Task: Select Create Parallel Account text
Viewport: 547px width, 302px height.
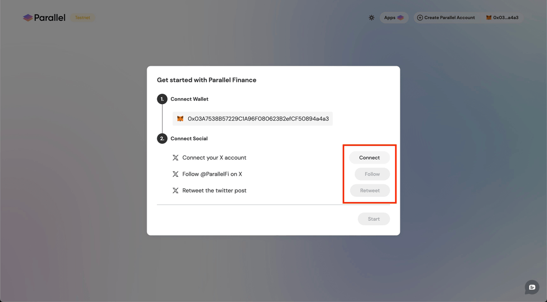Action: click(449, 18)
